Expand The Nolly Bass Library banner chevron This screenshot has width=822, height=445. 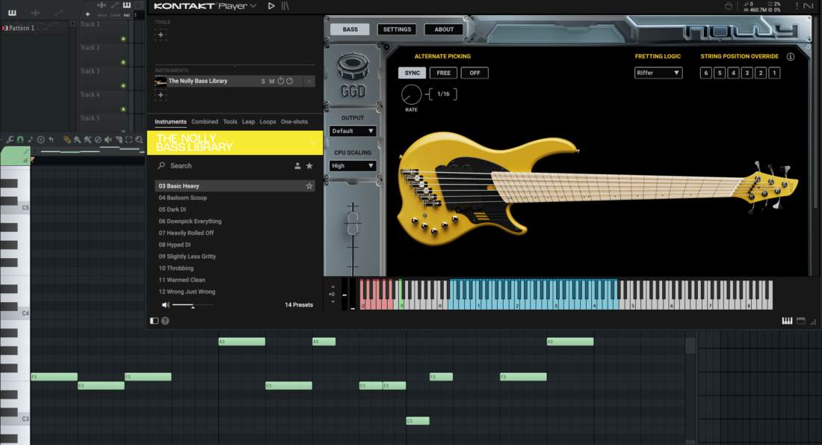pyautogui.click(x=313, y=144)
